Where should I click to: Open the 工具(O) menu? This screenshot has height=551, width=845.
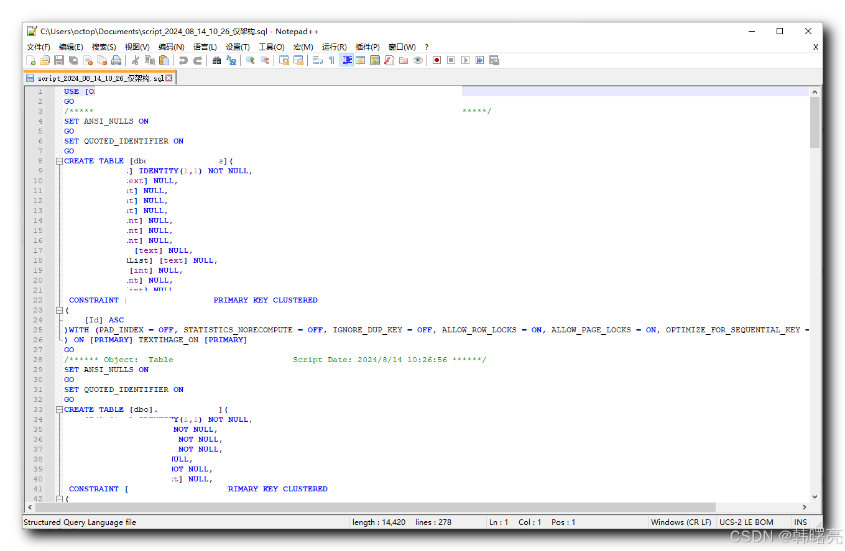271,47
